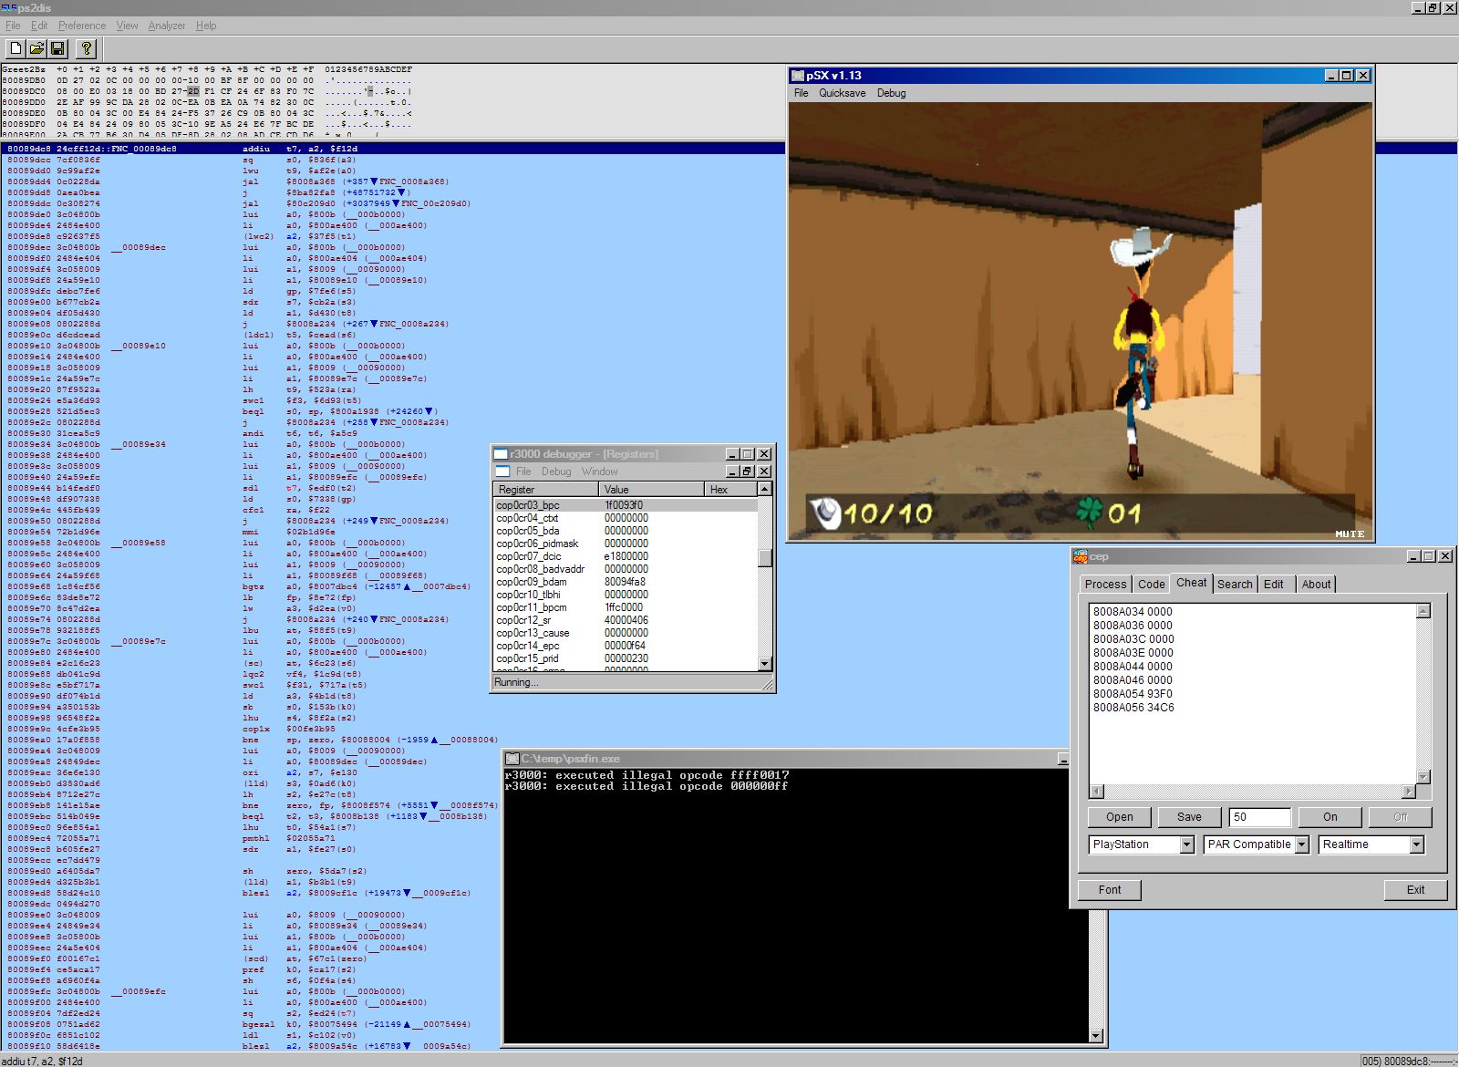Switch to Code tab in cep
Image resolution: width=1459 pixels, height=1067 pixels.
click(1151, 585)
